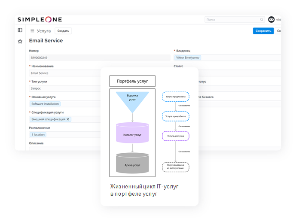Click the Описание field label
This screenshot has width=299, height=224.
pyautogui.click(x=36, y=143)
